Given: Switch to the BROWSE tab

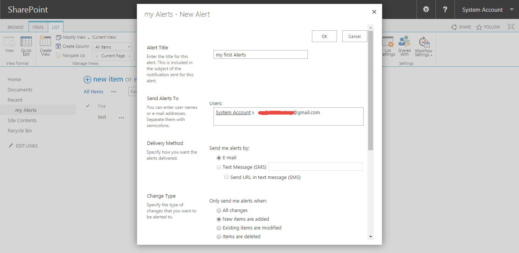Looking at the screenshot, I should click(15, 27).
